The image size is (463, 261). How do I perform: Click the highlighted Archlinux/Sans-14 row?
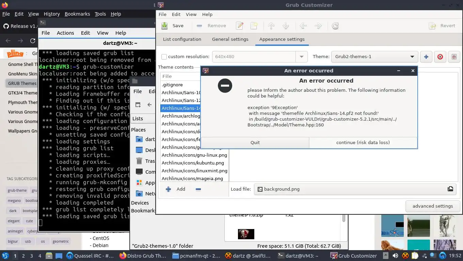pos(180,108)
